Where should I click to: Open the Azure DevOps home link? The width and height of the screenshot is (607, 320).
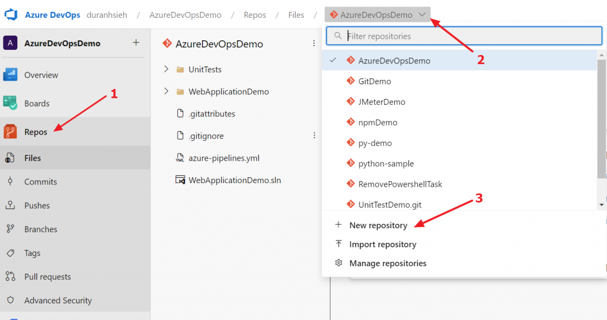click(x=52, y=15)
